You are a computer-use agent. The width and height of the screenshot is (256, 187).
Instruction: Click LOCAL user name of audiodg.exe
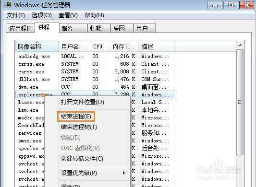[x=72, y=57]
